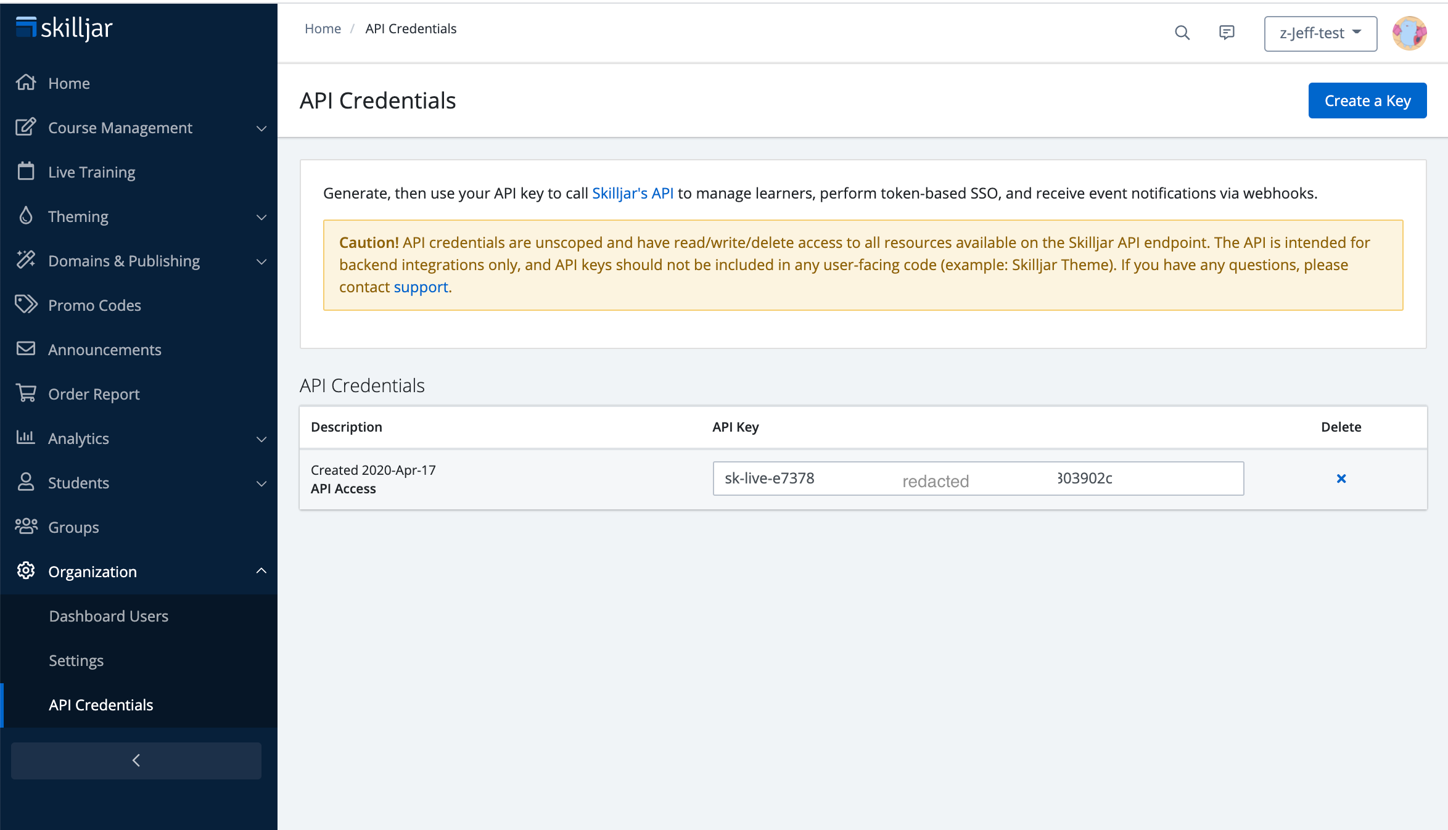This screenshot has height=830, width=1448.
Task: Open the z-Jeff-test dropdown
Action: (1320, 33)
